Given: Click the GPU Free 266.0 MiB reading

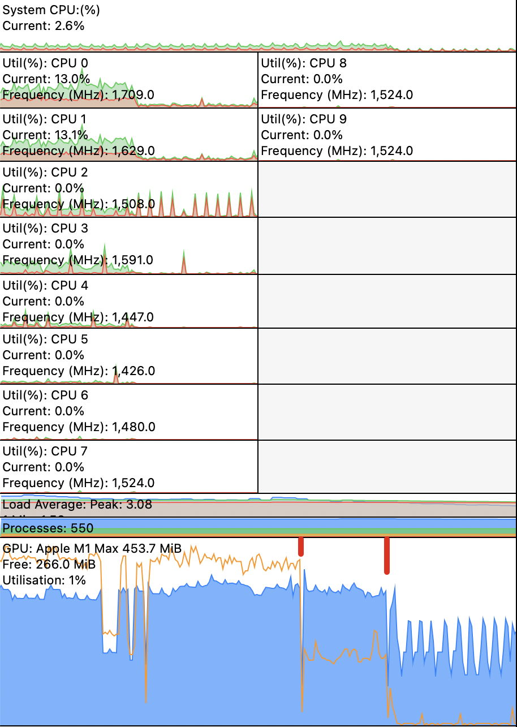Looking at the screenshot, I should (49, 565).
